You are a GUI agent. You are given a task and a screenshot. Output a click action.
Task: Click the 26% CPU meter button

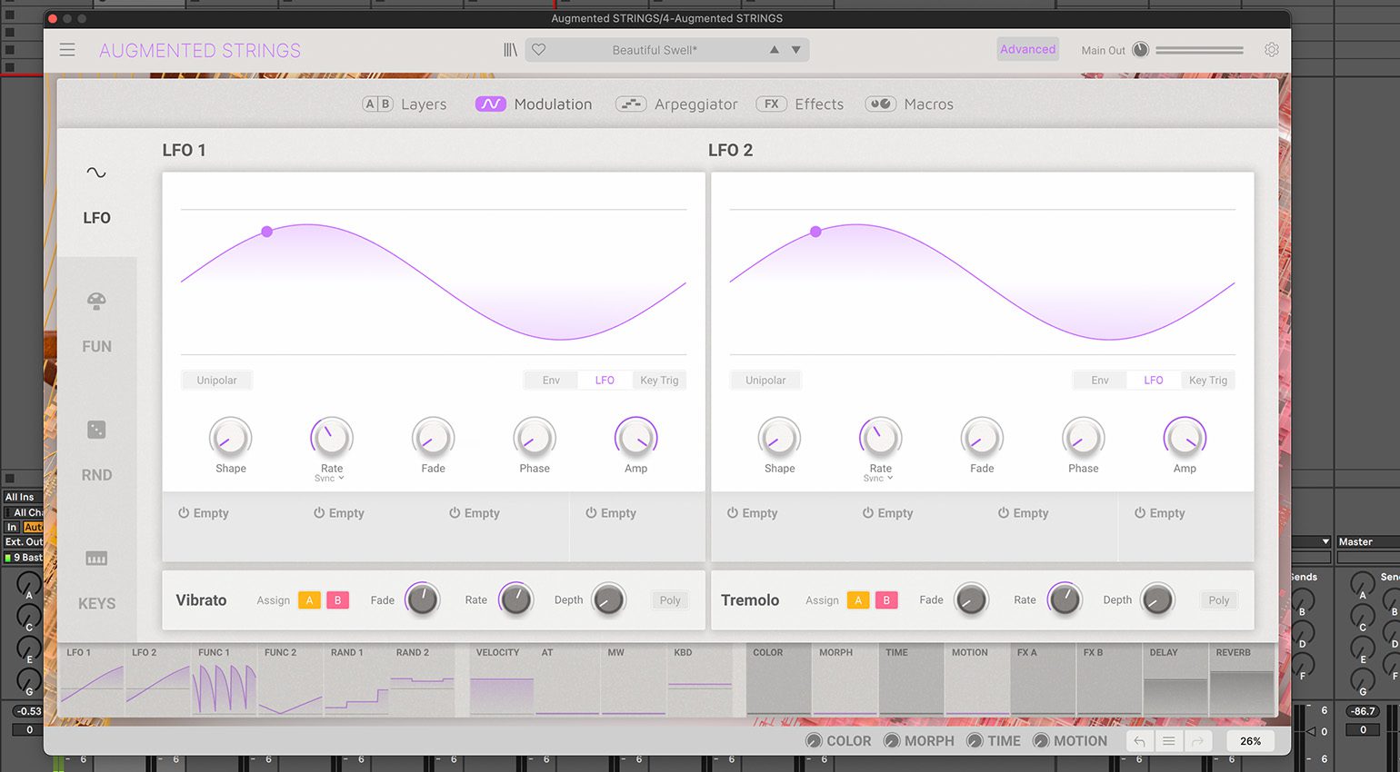(x=1251, y=741)
